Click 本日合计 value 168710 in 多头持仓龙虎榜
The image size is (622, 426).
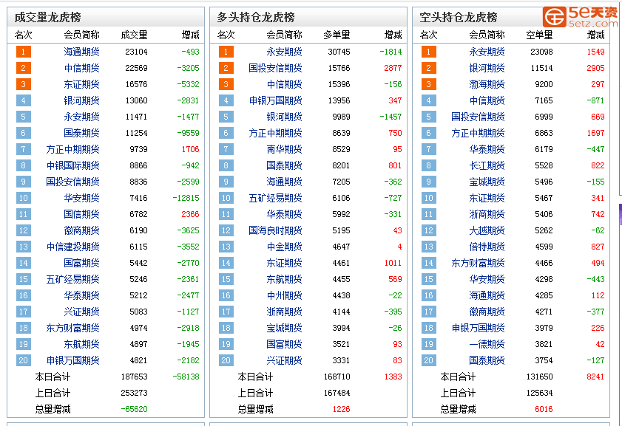click(337, 377)
